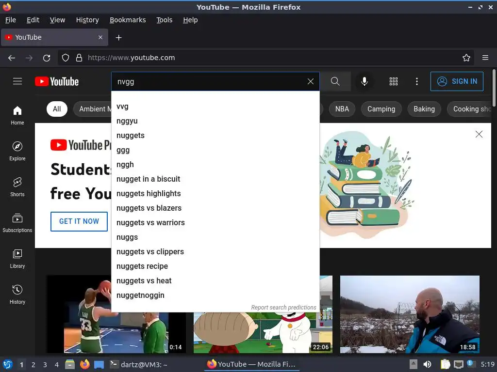Open the Tools menu
This screenshot has height=372, width=497.
(x=164, y=20)
